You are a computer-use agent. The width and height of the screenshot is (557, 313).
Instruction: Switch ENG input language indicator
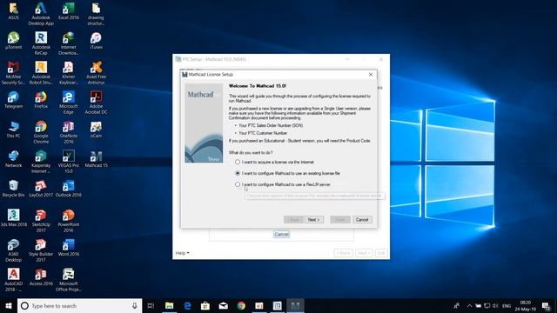pyautogui.click(x=507, y=305)
